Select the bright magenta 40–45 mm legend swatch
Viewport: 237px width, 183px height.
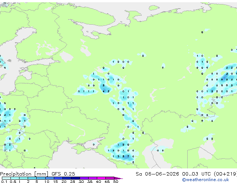pyautogui.click(x=101, y=178)
